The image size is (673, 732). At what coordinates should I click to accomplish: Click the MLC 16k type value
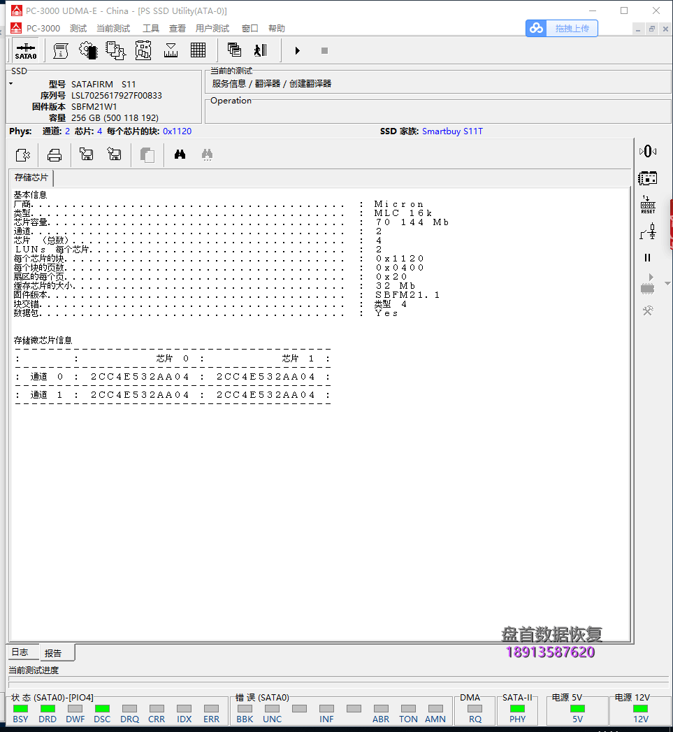(x=403, y=213)
